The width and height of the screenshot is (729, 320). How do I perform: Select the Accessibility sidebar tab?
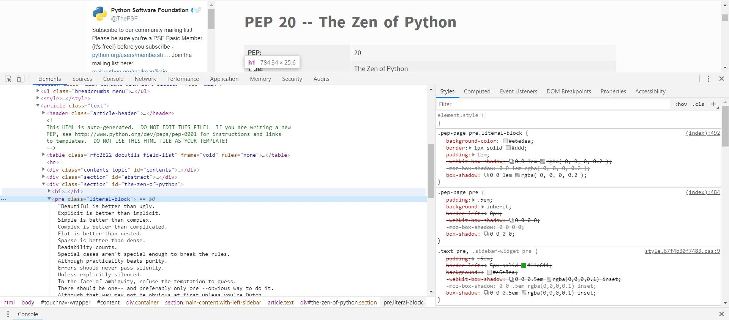pos(650,91)
